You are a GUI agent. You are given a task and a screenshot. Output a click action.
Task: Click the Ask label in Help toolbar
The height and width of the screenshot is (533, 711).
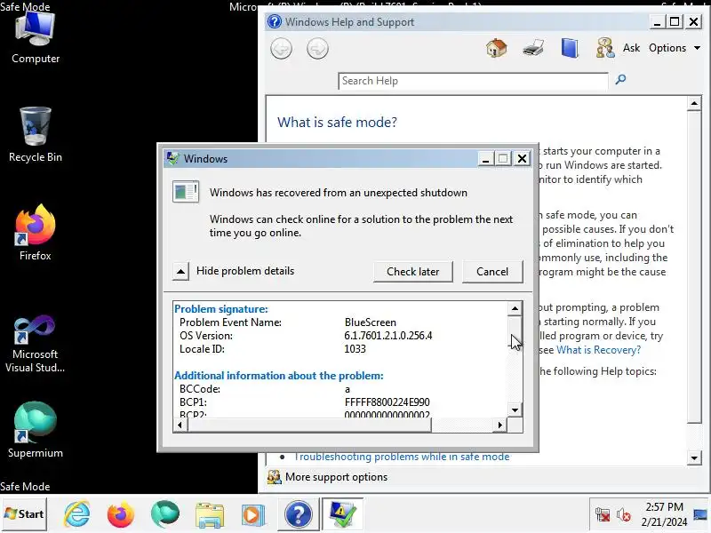[x=631, y=48]
